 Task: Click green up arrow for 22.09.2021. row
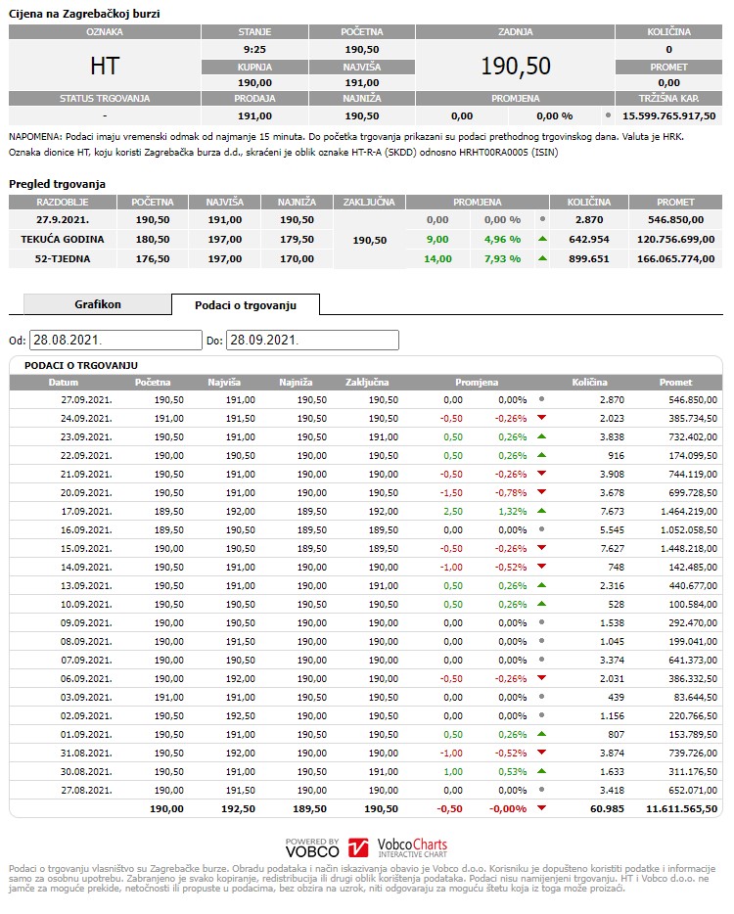(x=541, y=455)
